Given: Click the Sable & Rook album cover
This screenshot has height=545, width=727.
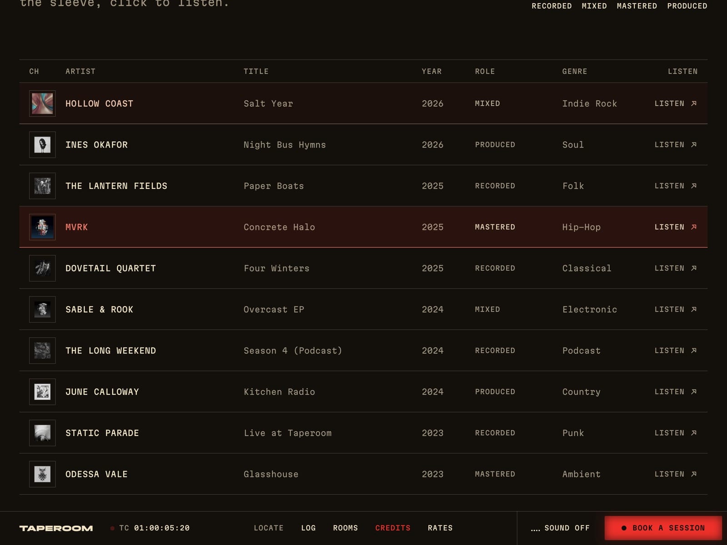Looking at the screenshot, I should coord(42,309).
